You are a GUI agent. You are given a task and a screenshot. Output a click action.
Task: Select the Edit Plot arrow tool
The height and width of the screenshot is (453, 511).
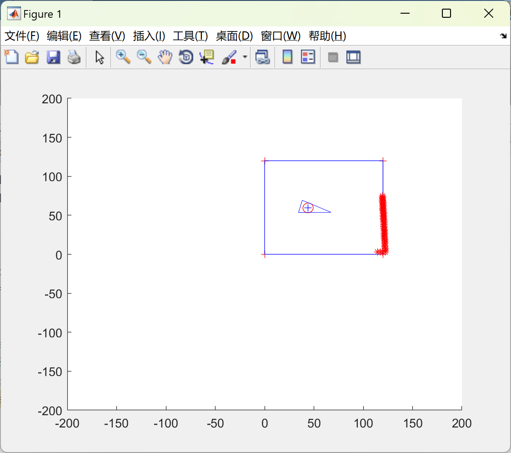click(x=100, y=57)
